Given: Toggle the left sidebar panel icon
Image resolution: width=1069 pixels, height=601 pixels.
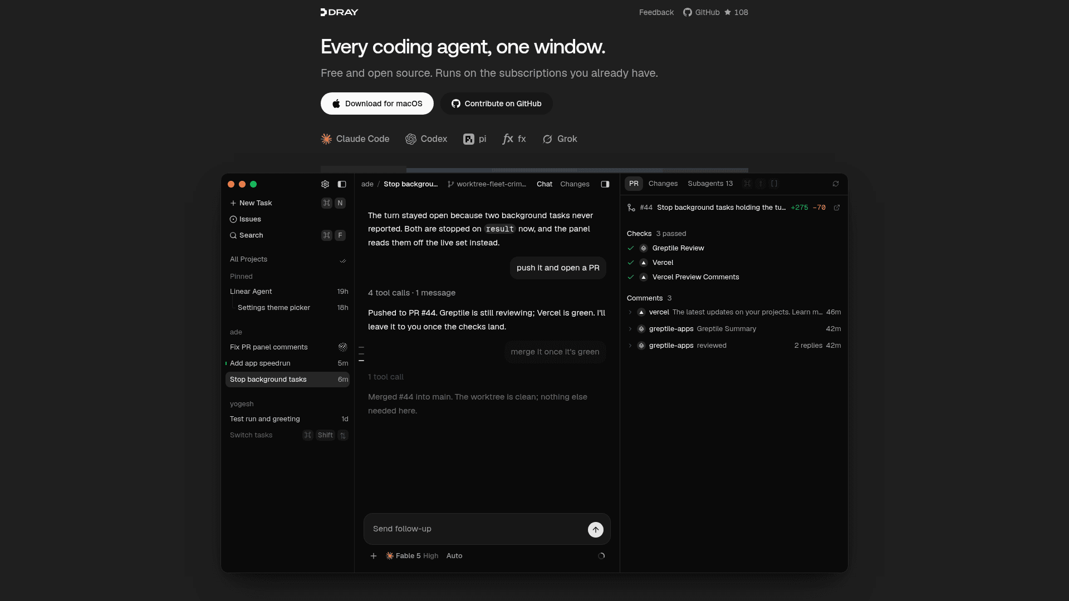Looking at the screenshot, I should [342, 184].
